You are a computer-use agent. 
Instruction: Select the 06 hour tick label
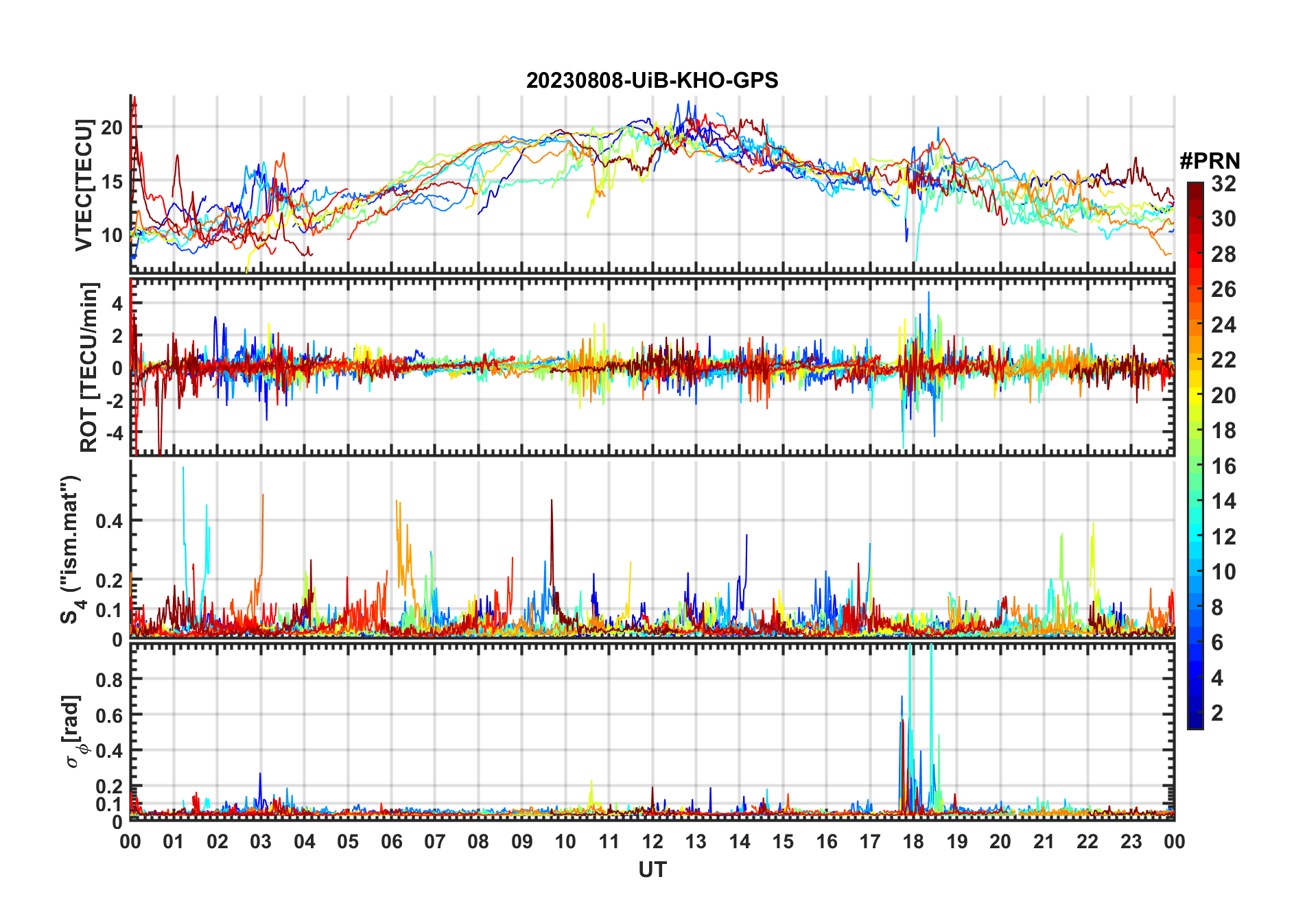tap(392, 841)
